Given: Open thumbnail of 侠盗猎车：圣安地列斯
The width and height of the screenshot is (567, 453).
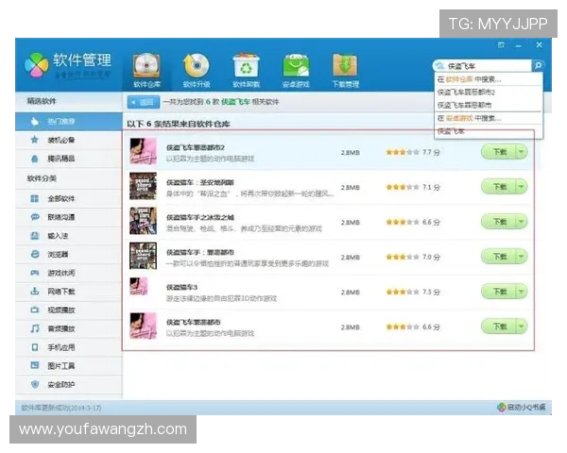Looking at the screenshot, I should pos(144,186).
